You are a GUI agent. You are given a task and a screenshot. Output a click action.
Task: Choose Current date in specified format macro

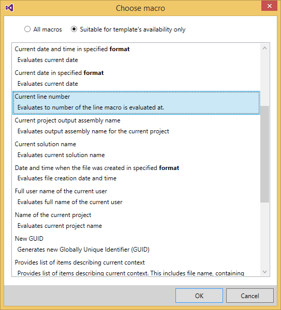136,78
